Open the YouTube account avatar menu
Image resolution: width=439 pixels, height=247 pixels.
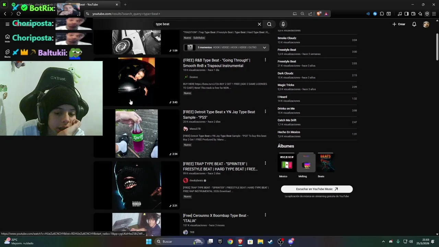(426, 24)
